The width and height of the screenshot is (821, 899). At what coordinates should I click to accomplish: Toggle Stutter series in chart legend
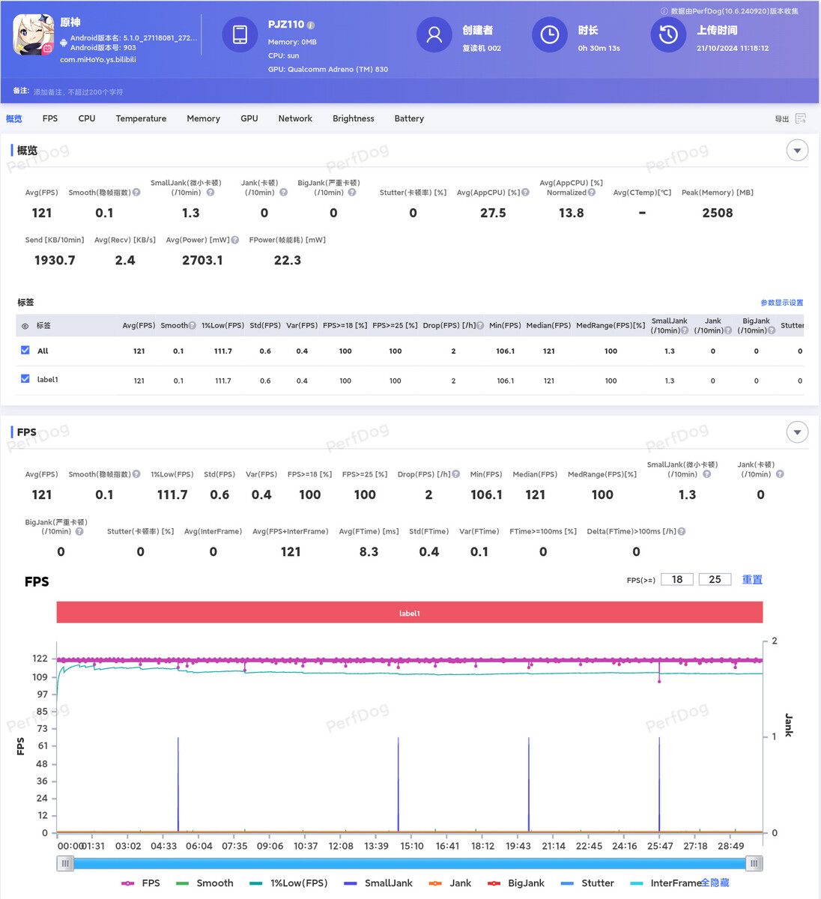(587, 883)
